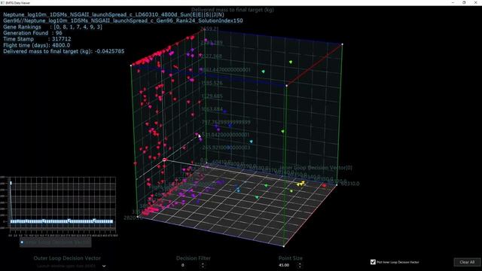Click the '60310.0' axis tick label
This screenshot has width=482, height=271.
tap(349, 184)
